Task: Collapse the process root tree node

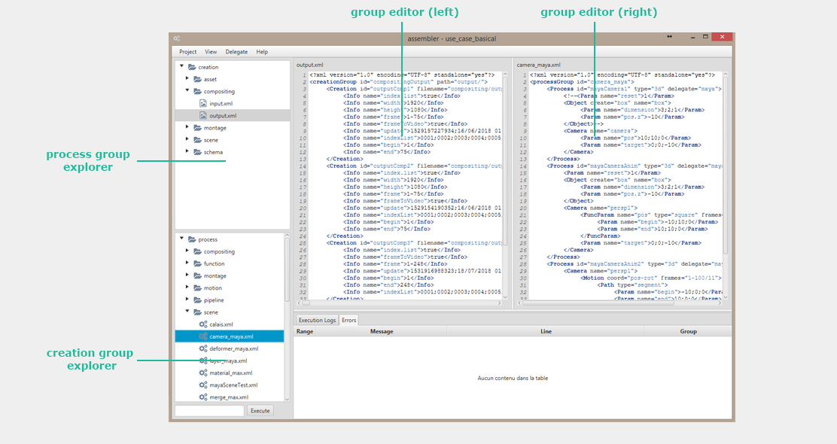Action: click(x=181, y=239)
